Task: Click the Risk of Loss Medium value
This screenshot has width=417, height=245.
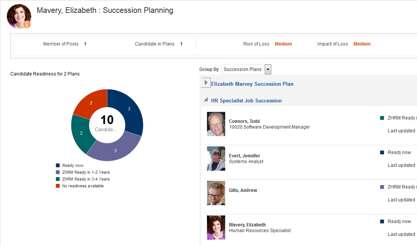Action: pos(283,44)
